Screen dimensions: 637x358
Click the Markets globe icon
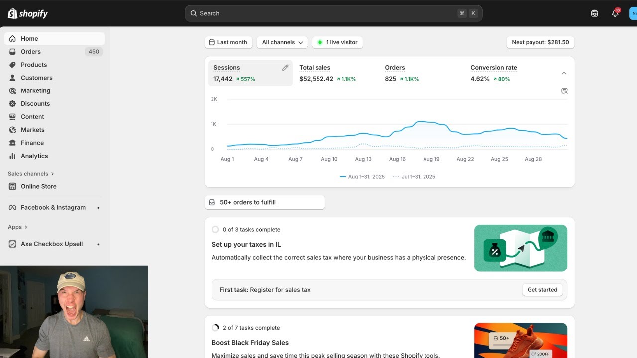pos(12,130)
